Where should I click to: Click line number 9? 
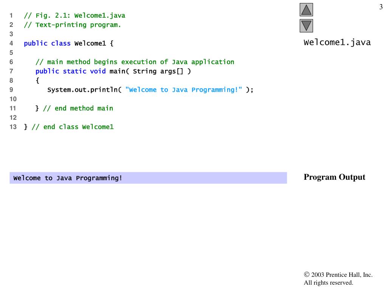click(x=11, y=90)
